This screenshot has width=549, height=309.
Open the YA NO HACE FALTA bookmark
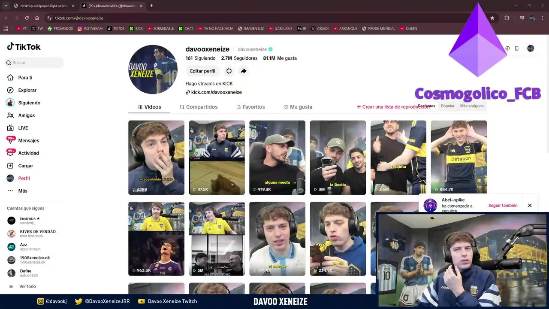click(216, 29)
